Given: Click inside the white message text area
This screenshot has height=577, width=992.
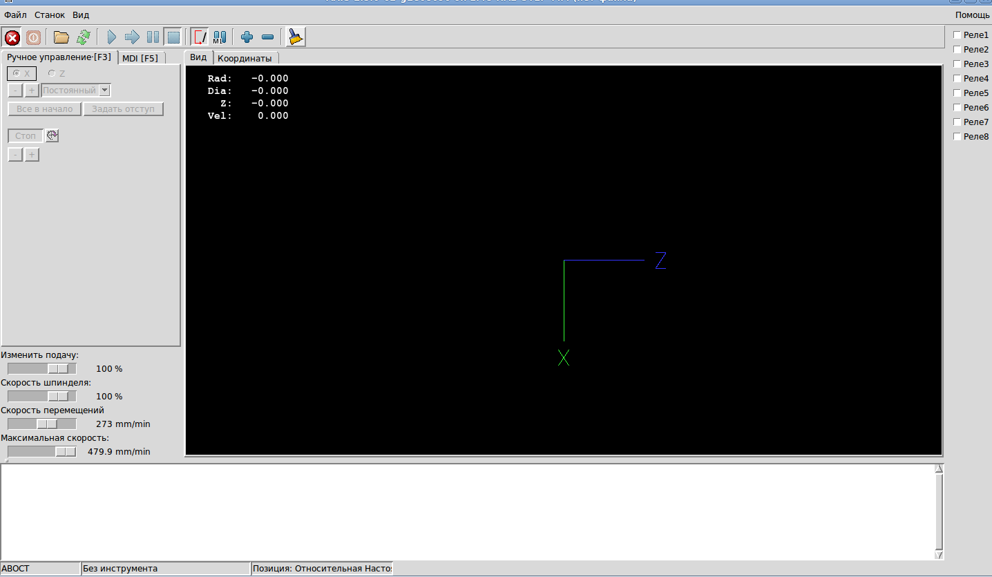Looking at the screenshot, I should coord(467,512).
